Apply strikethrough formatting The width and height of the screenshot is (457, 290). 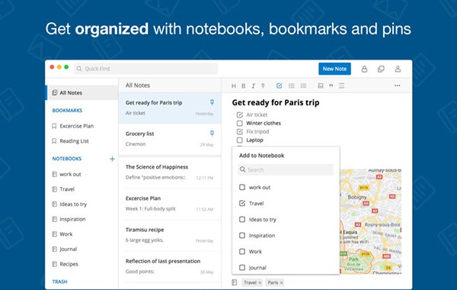[x=264, y=86]
